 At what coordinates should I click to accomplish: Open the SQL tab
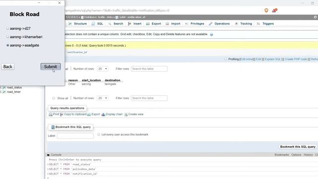[x=97, y=24]
